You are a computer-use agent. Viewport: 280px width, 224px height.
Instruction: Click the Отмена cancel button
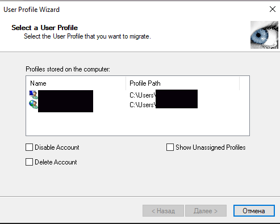tap(254, 210)
